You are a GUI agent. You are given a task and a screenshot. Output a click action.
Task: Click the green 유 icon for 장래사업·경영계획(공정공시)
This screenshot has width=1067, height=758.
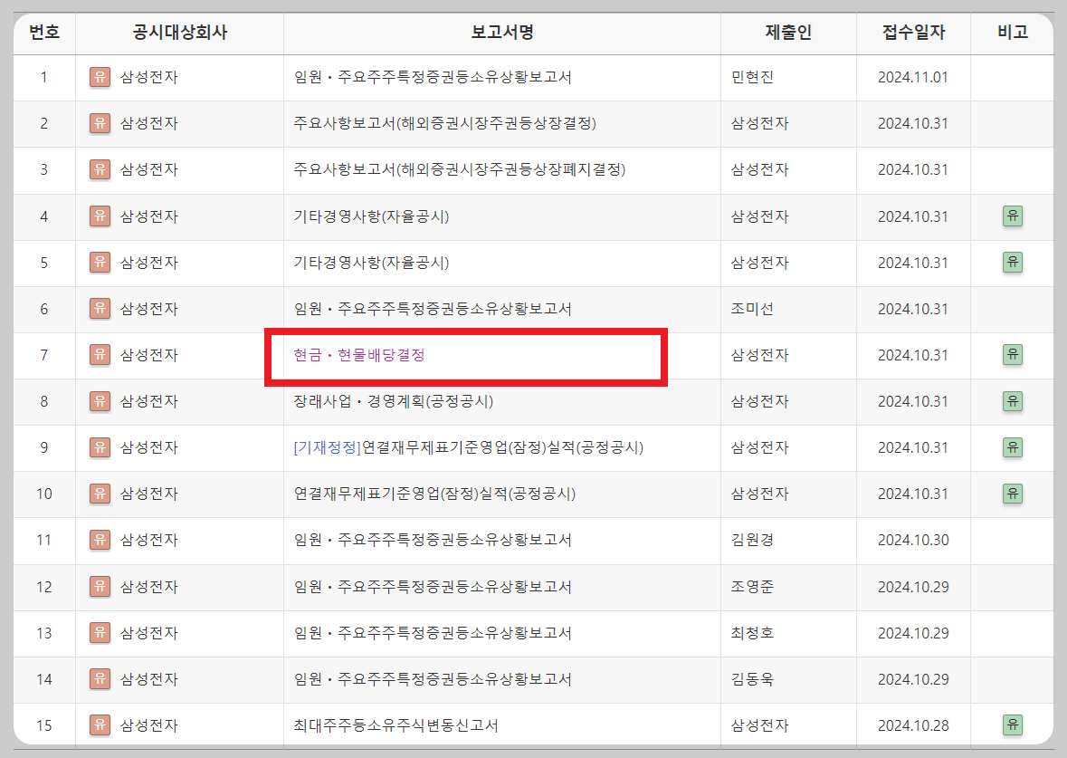(x=1013, y=401)
